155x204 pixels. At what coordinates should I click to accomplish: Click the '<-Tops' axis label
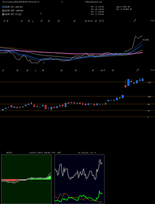153,21
